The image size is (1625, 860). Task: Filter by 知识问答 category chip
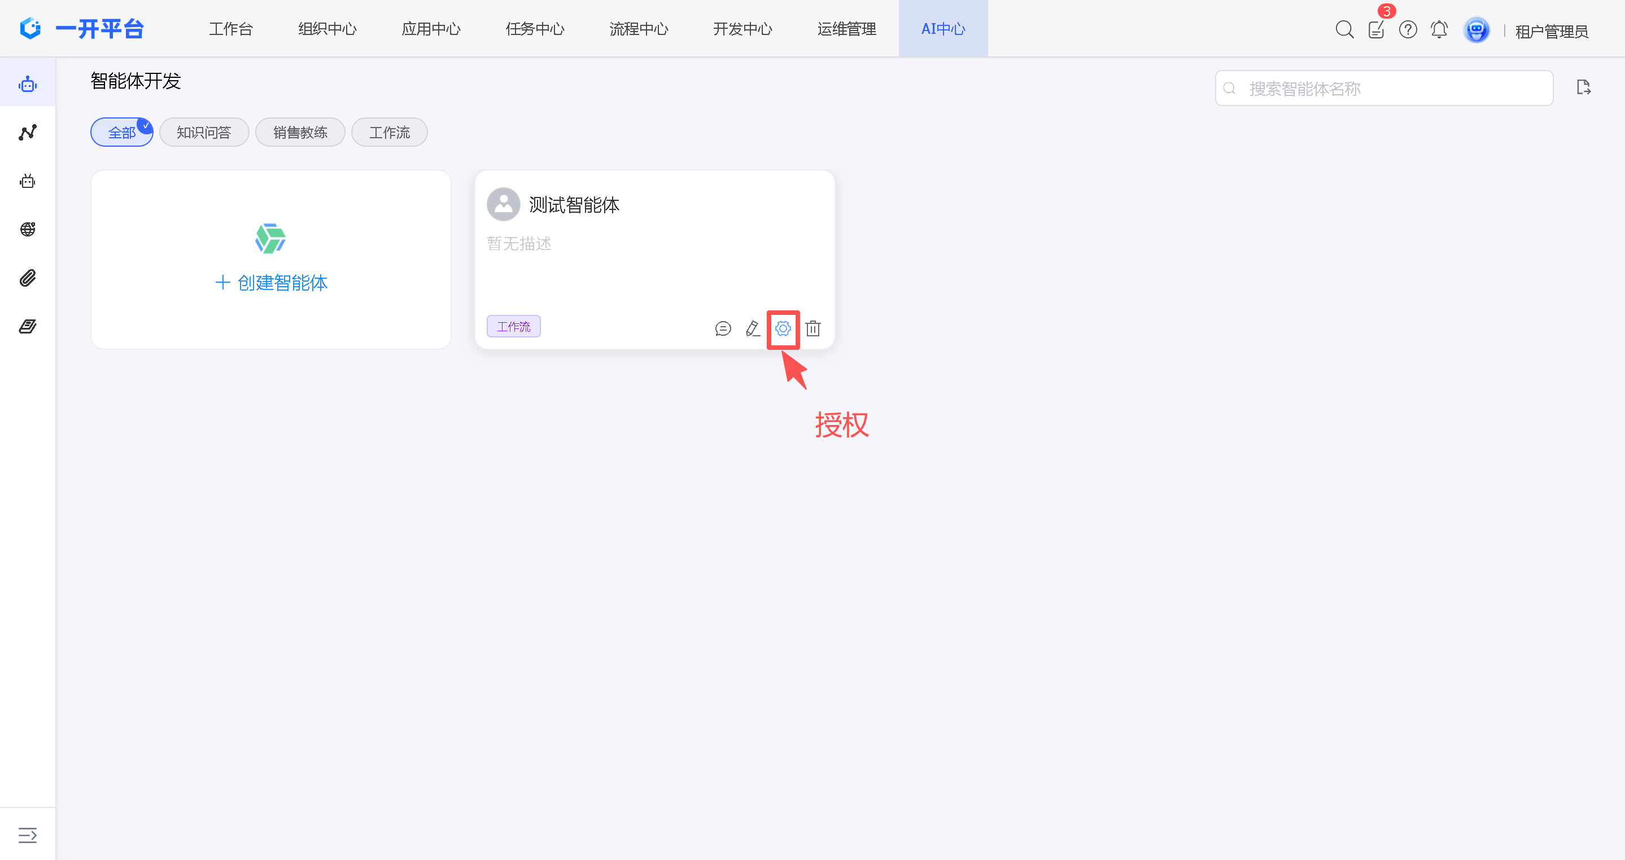pyautogui.click(x=204, y=133)
